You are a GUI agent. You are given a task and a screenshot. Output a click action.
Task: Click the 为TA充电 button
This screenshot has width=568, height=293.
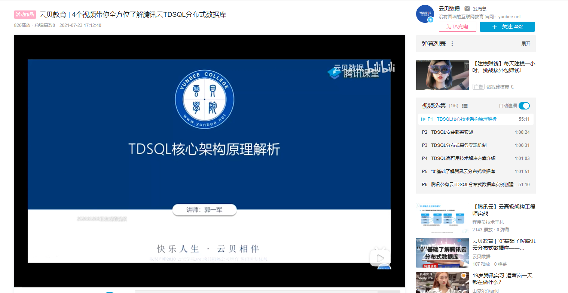[x=458, y=27]
